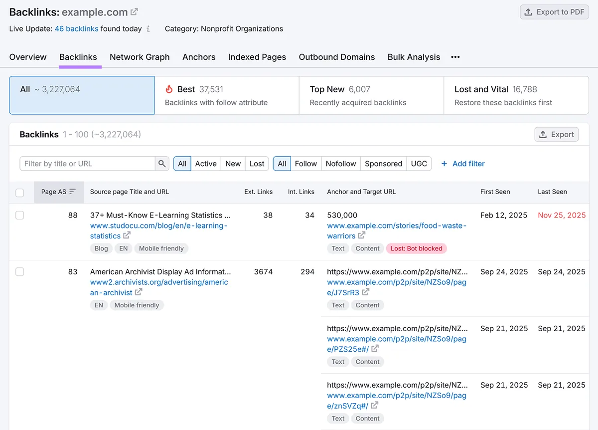Switch to the Anchors tab
This screenshot has height=430, width=598.
click(199, 57)
